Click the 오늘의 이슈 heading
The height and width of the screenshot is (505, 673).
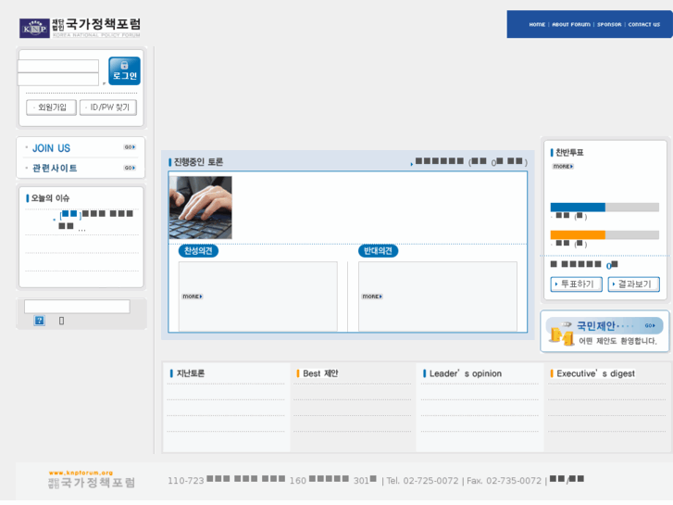[50, 198]
